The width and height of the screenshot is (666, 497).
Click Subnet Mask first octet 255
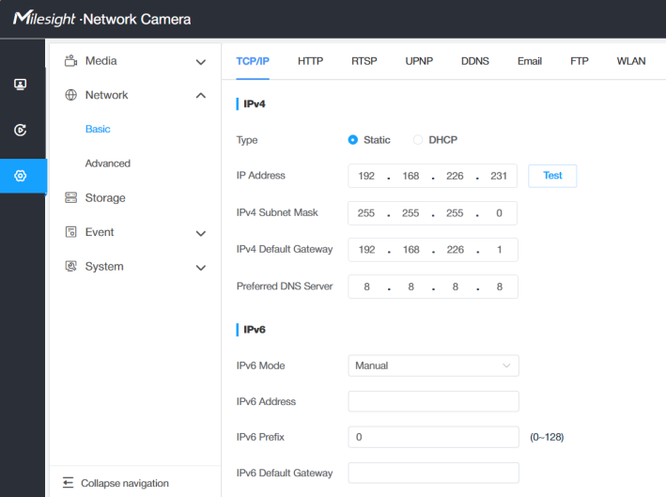[x=366, y=213]
